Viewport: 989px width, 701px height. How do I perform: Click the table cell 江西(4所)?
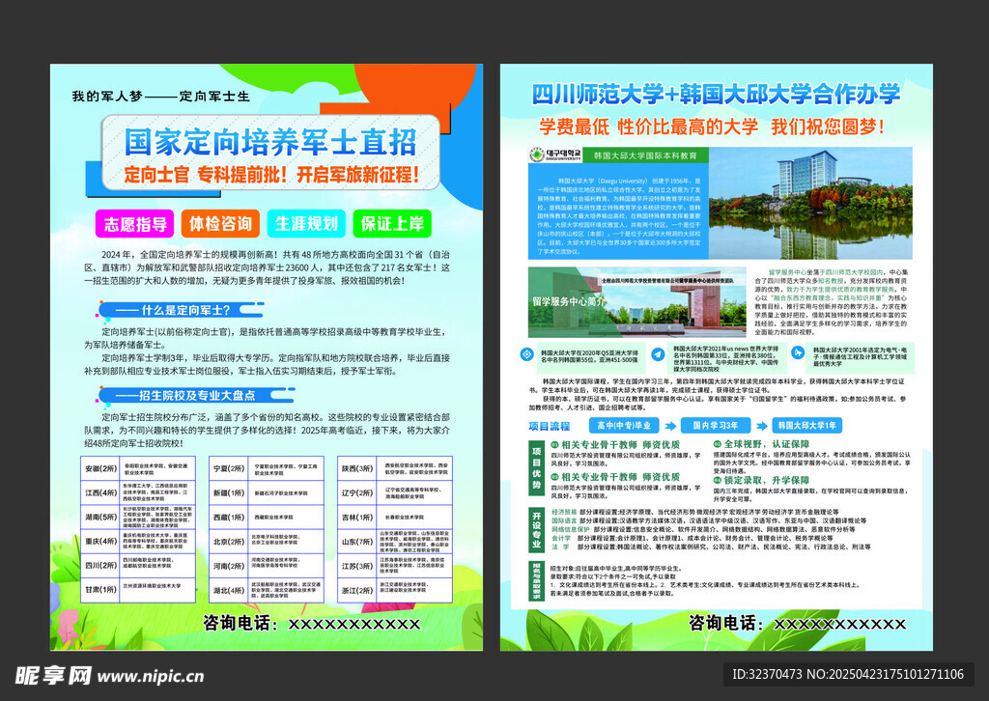coord(100,492)
